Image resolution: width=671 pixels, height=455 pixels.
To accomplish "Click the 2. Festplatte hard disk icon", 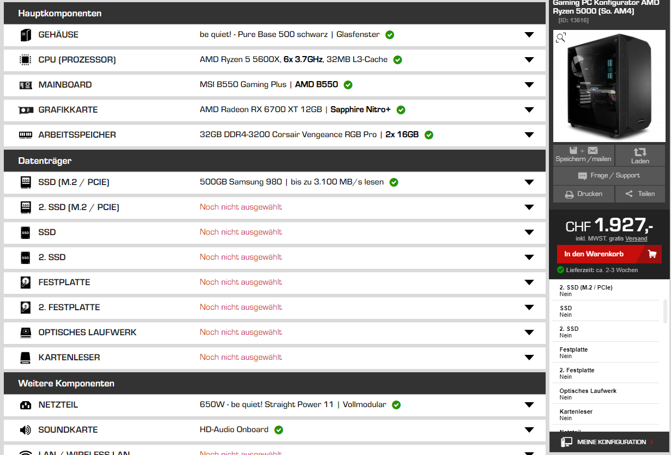I will pos(26,308).
